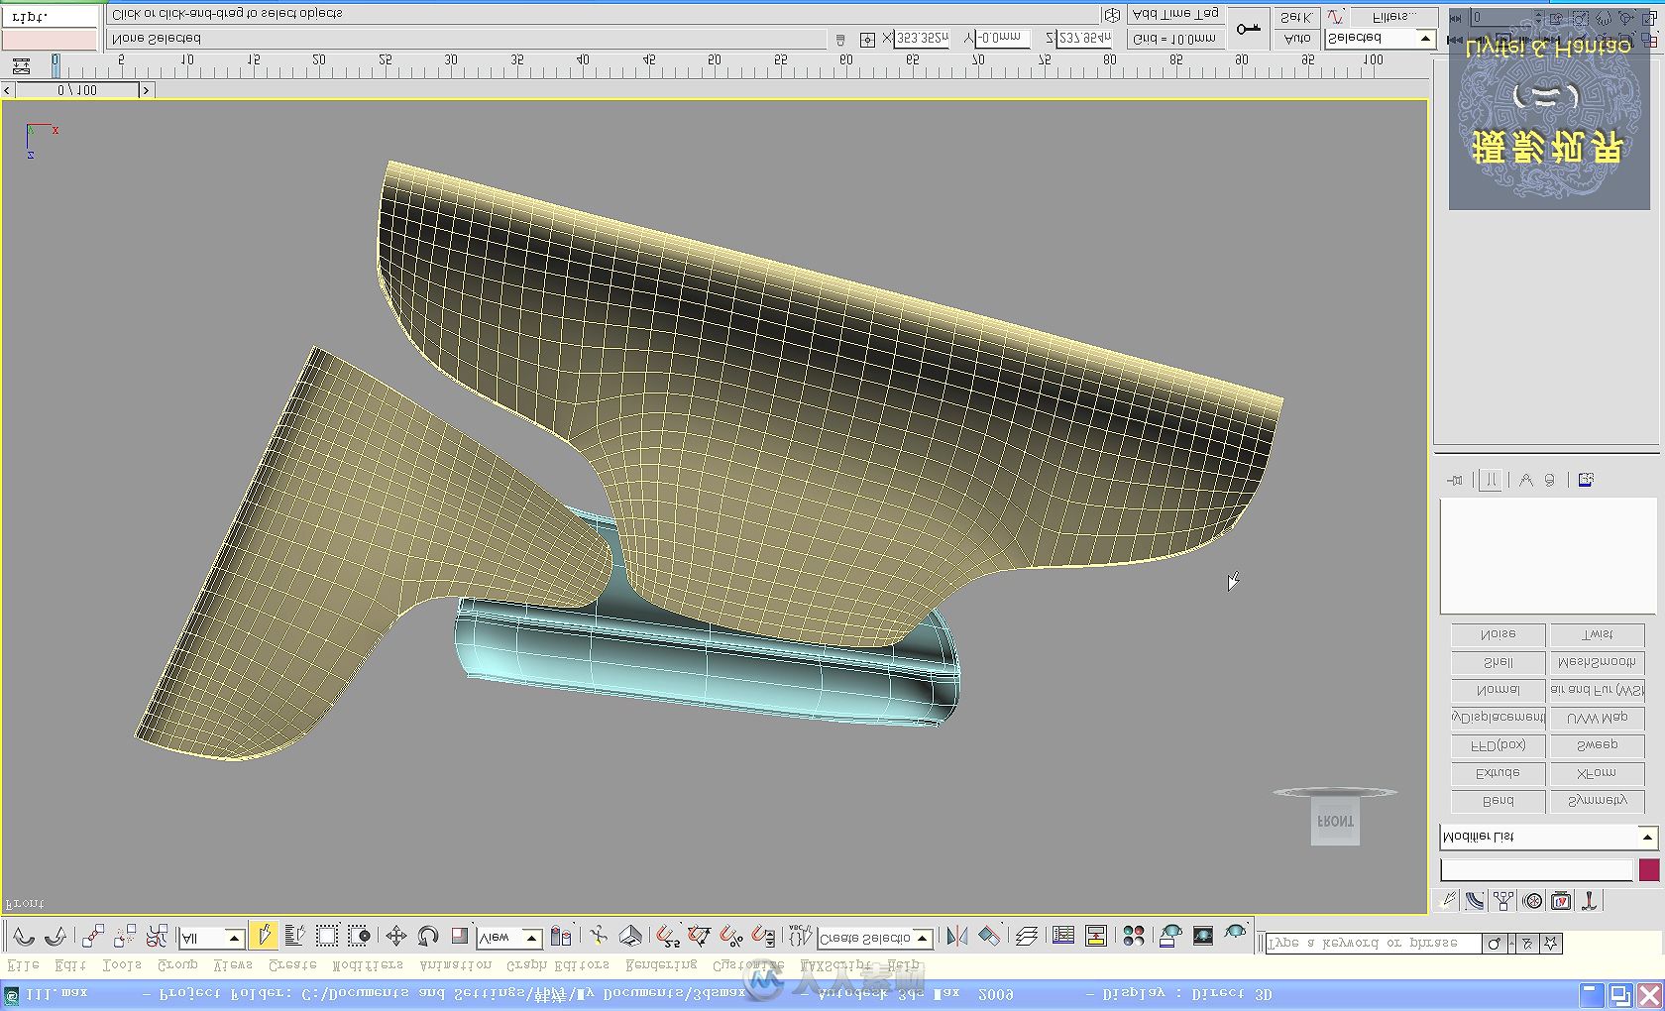
Task: Activate the Select Object arrow tool
Action: [x=263, y=936]
